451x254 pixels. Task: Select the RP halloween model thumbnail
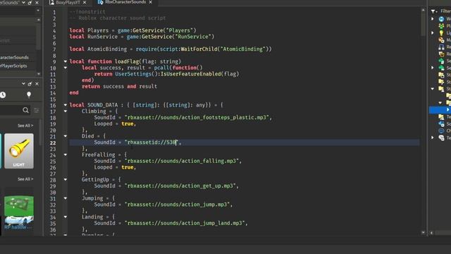[x=19, y=212]
